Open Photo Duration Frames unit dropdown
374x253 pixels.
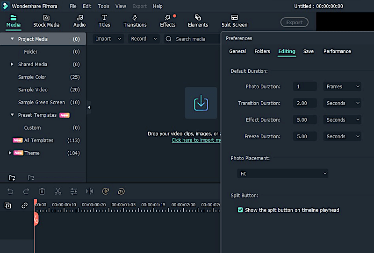point(342,86)
